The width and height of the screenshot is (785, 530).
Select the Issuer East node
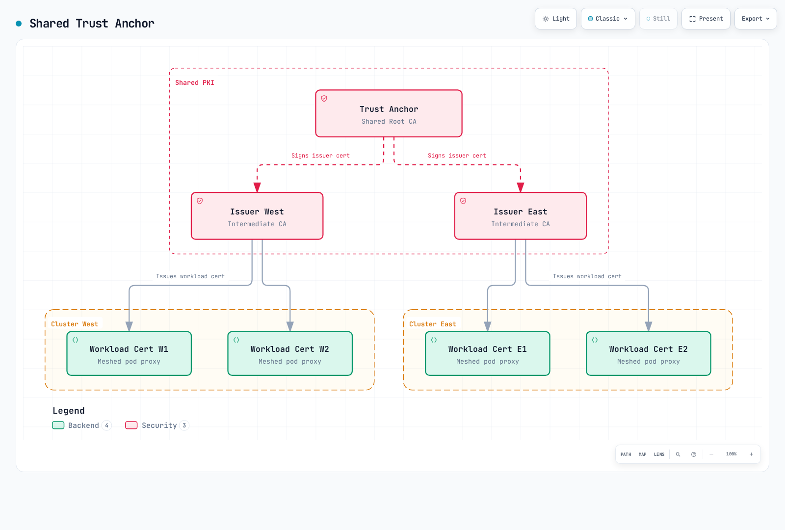(x=521, y=216)
